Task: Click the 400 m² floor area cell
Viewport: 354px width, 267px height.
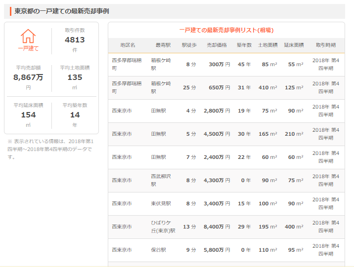Action: tap(294, 227)
